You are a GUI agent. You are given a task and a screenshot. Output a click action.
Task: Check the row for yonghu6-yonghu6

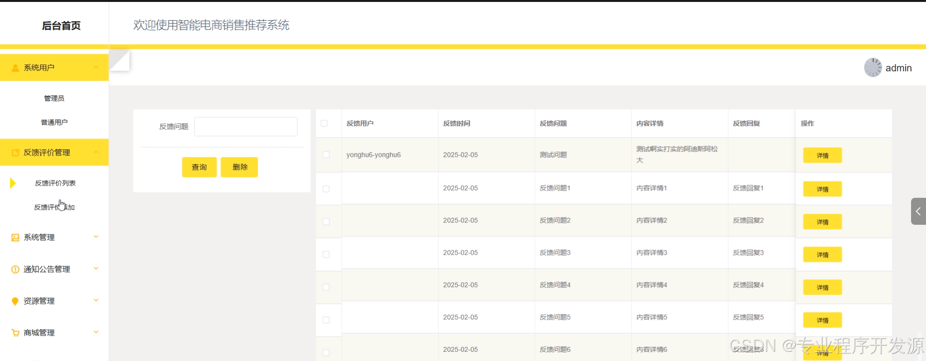(326, 155)
